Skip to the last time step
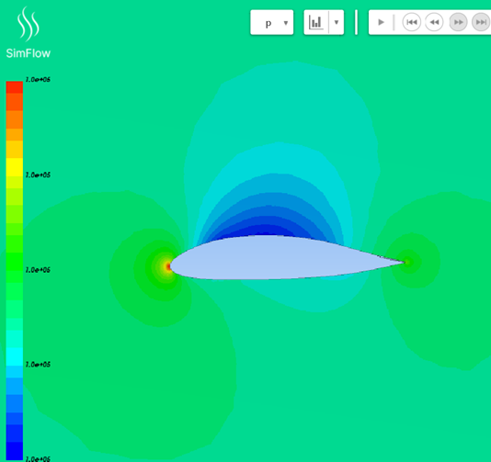Viewport: 491px width, 462px height. point(481,22)
